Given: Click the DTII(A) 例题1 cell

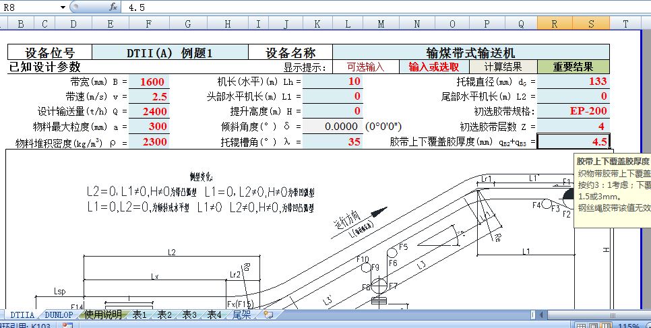Looking at the screenshot, I should 170,53.
